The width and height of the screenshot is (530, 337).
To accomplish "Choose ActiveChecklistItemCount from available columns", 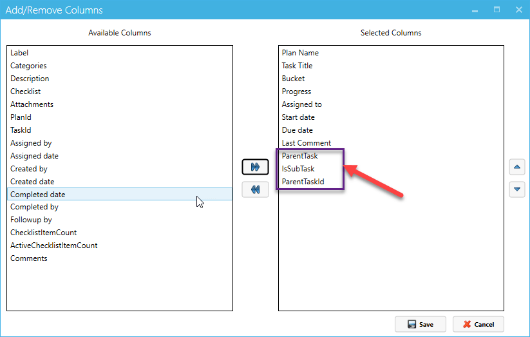I will pyautogui.click(x=120, y=246).
